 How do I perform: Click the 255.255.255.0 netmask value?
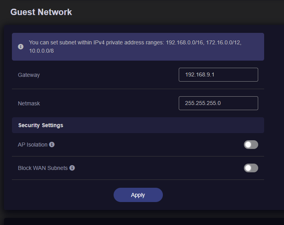(203, 103)
